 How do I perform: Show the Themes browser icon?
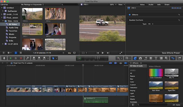point(166,58)
